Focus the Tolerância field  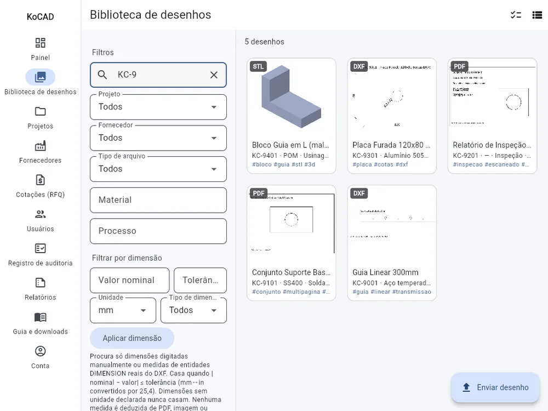200,280
